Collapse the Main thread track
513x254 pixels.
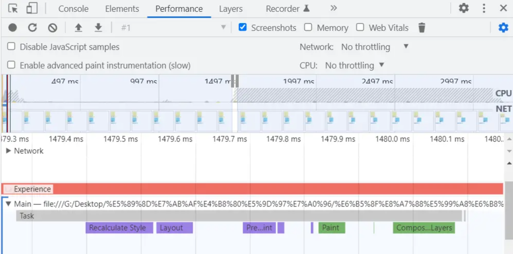[x=9, y=204]
